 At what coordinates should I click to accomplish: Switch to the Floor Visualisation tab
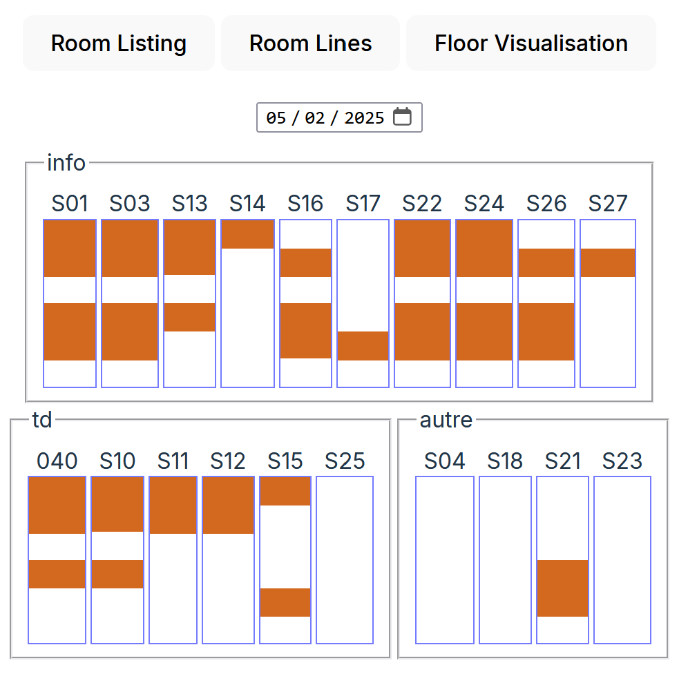[531, 43]
